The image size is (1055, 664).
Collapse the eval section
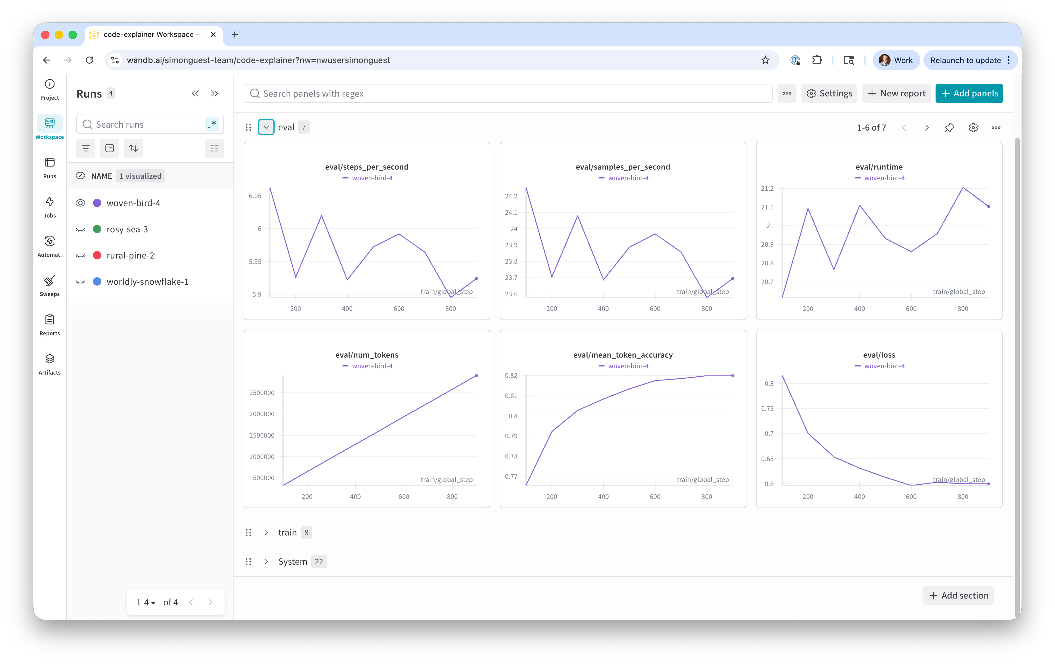click(266, 127)
